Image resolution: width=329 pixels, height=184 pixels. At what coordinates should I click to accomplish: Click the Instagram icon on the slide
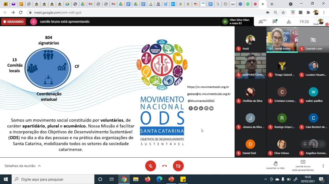[x=206, y=108]
